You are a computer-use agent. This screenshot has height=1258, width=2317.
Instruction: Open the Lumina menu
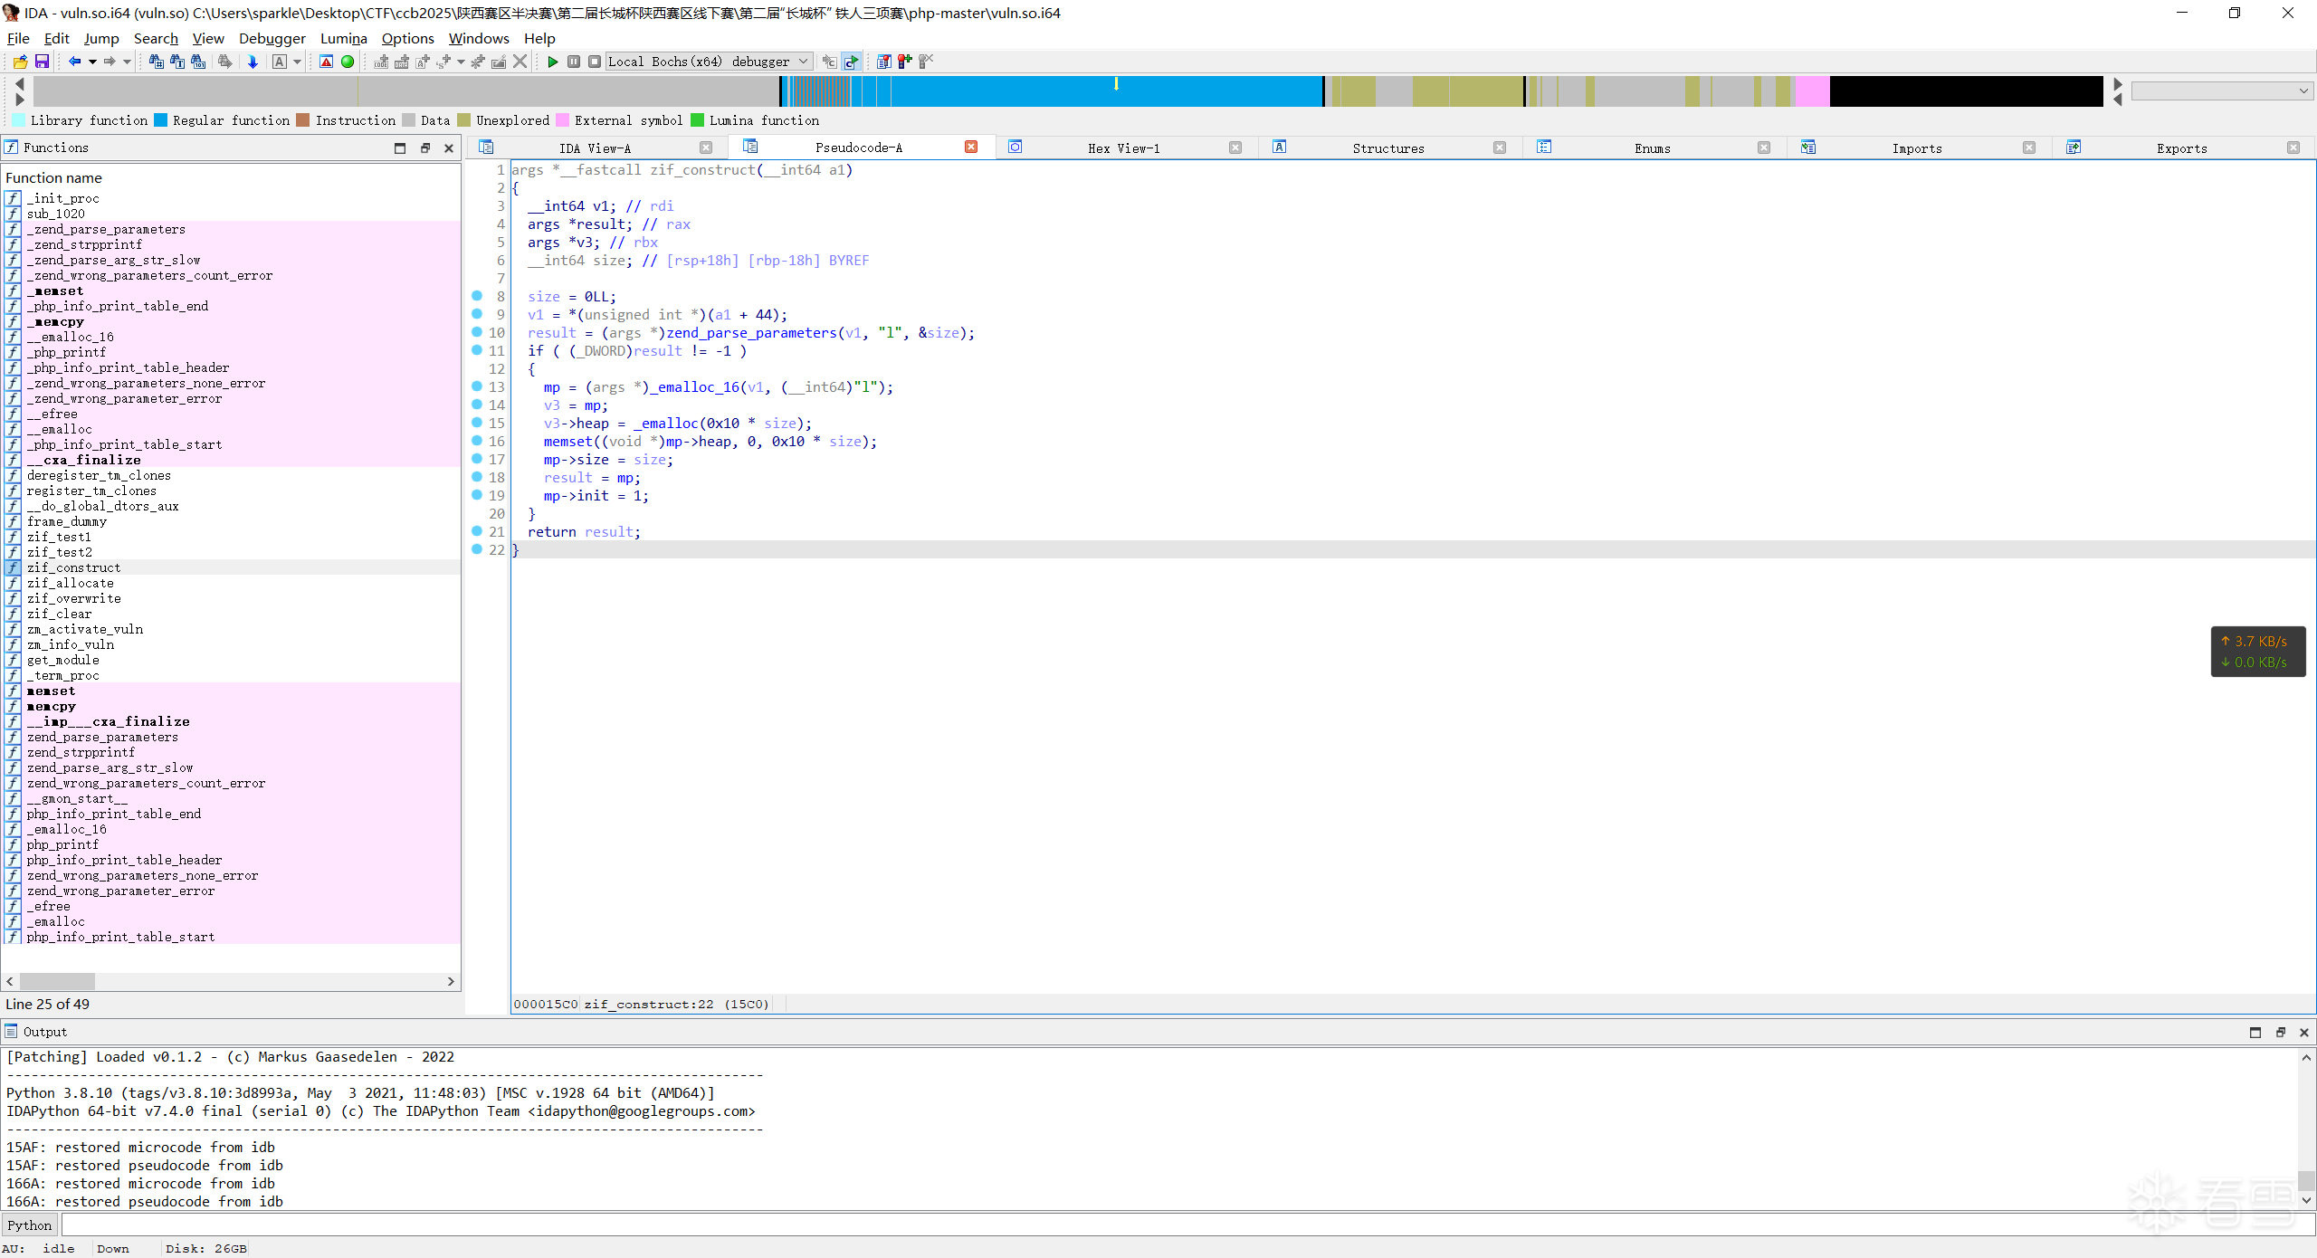343,38
